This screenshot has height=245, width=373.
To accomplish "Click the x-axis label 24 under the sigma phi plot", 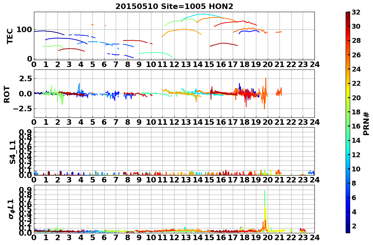I will 314,237.
